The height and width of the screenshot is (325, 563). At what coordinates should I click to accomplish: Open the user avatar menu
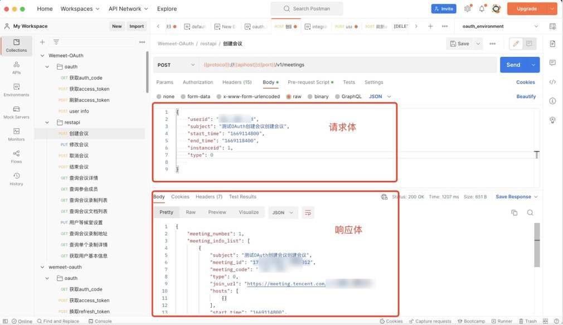[496, 8]
